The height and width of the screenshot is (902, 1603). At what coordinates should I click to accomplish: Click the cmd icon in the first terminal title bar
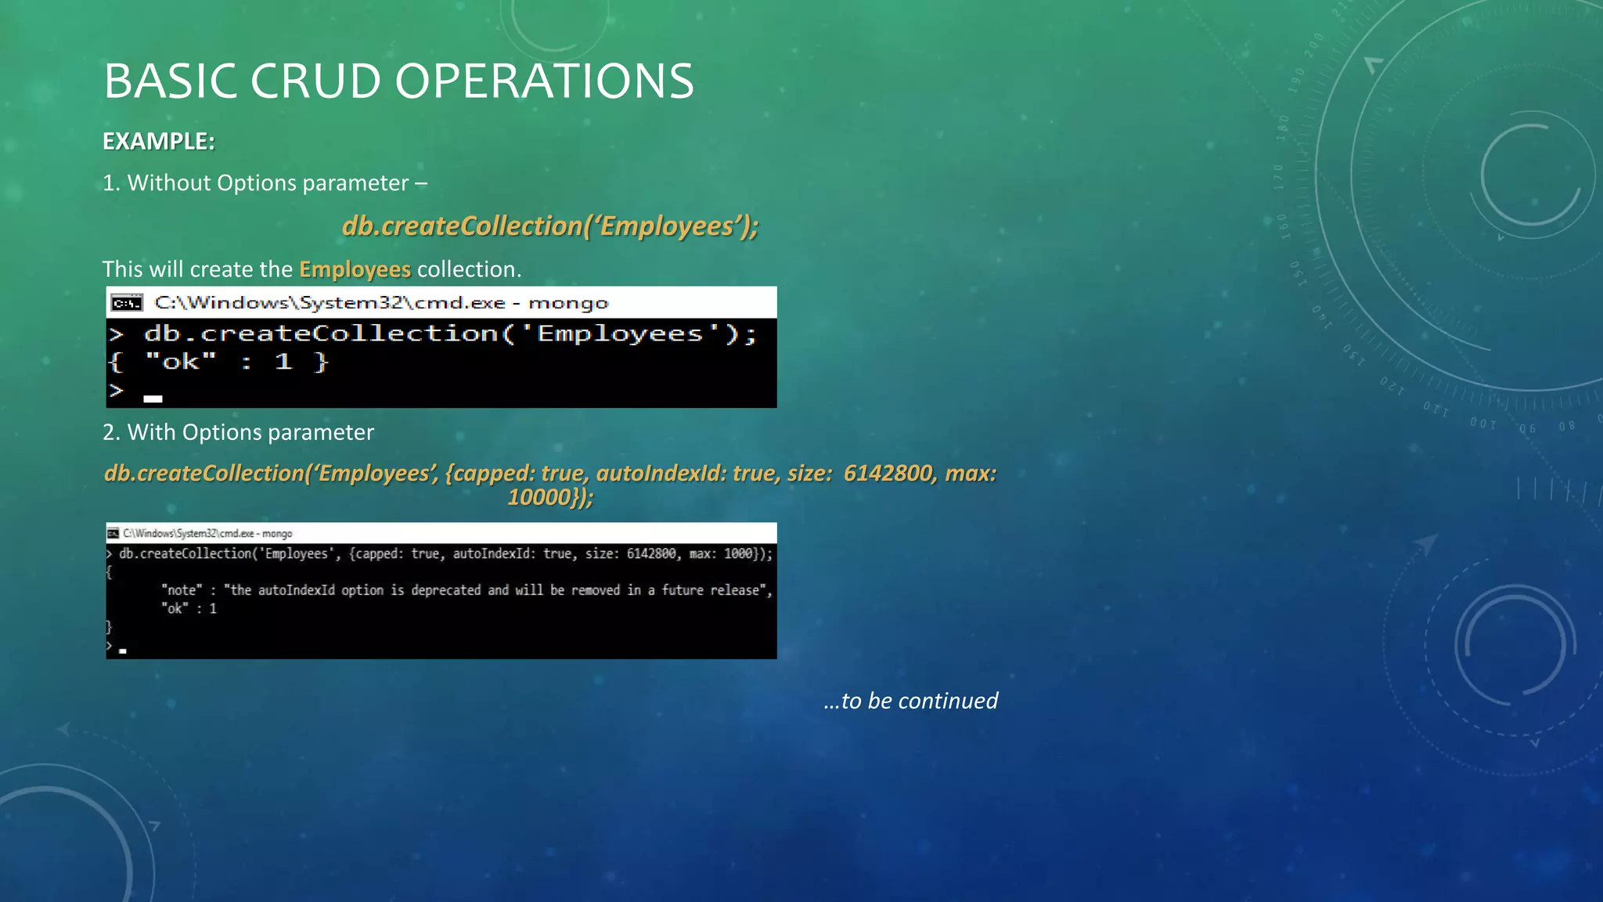click(126, 303)
